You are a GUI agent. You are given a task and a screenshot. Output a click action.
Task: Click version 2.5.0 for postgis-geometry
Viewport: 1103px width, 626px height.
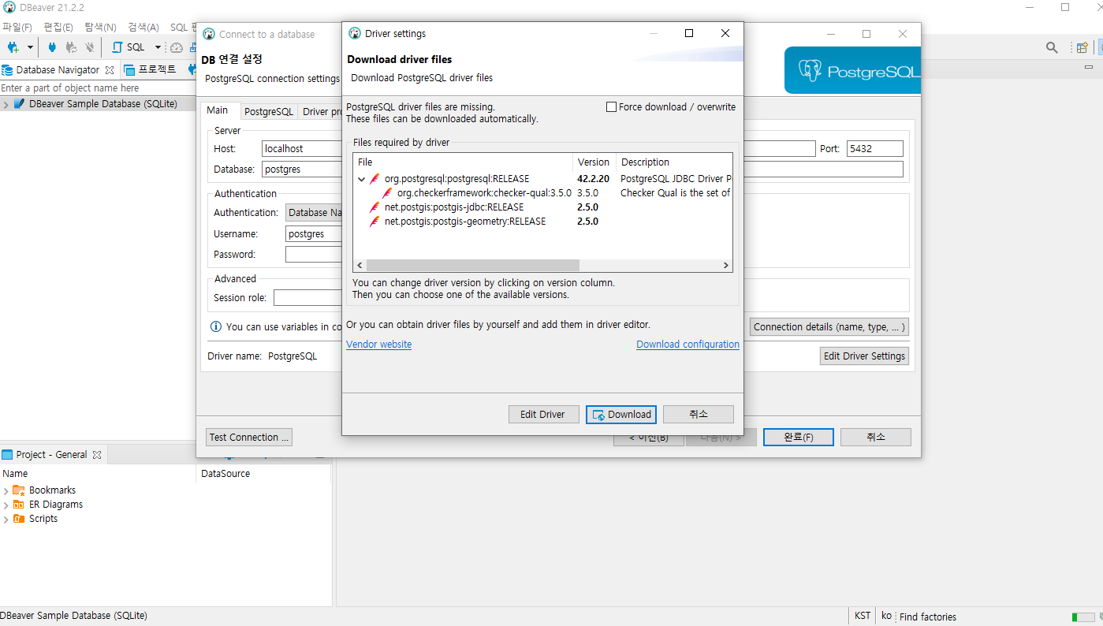point(587,222)
